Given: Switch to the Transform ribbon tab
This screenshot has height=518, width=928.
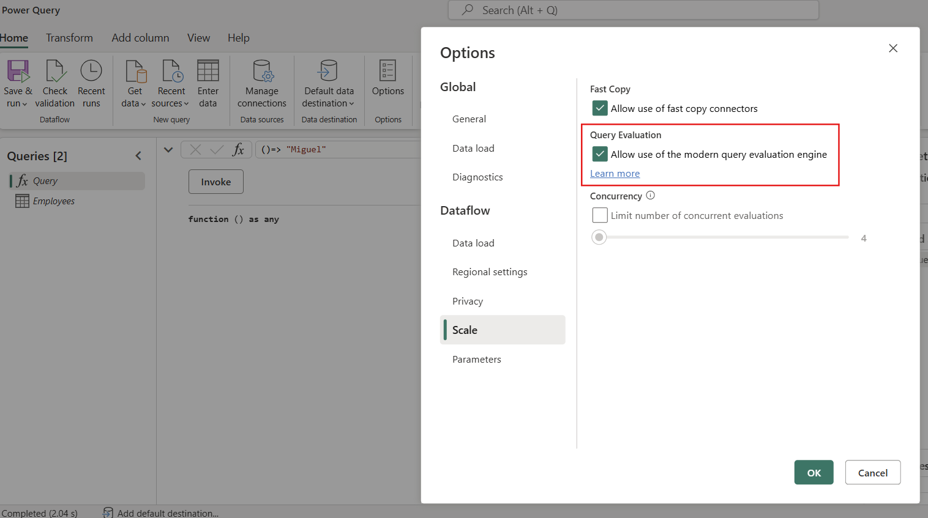Looking at the screenshot, I should pyautogui.click(x=69, y=38).
